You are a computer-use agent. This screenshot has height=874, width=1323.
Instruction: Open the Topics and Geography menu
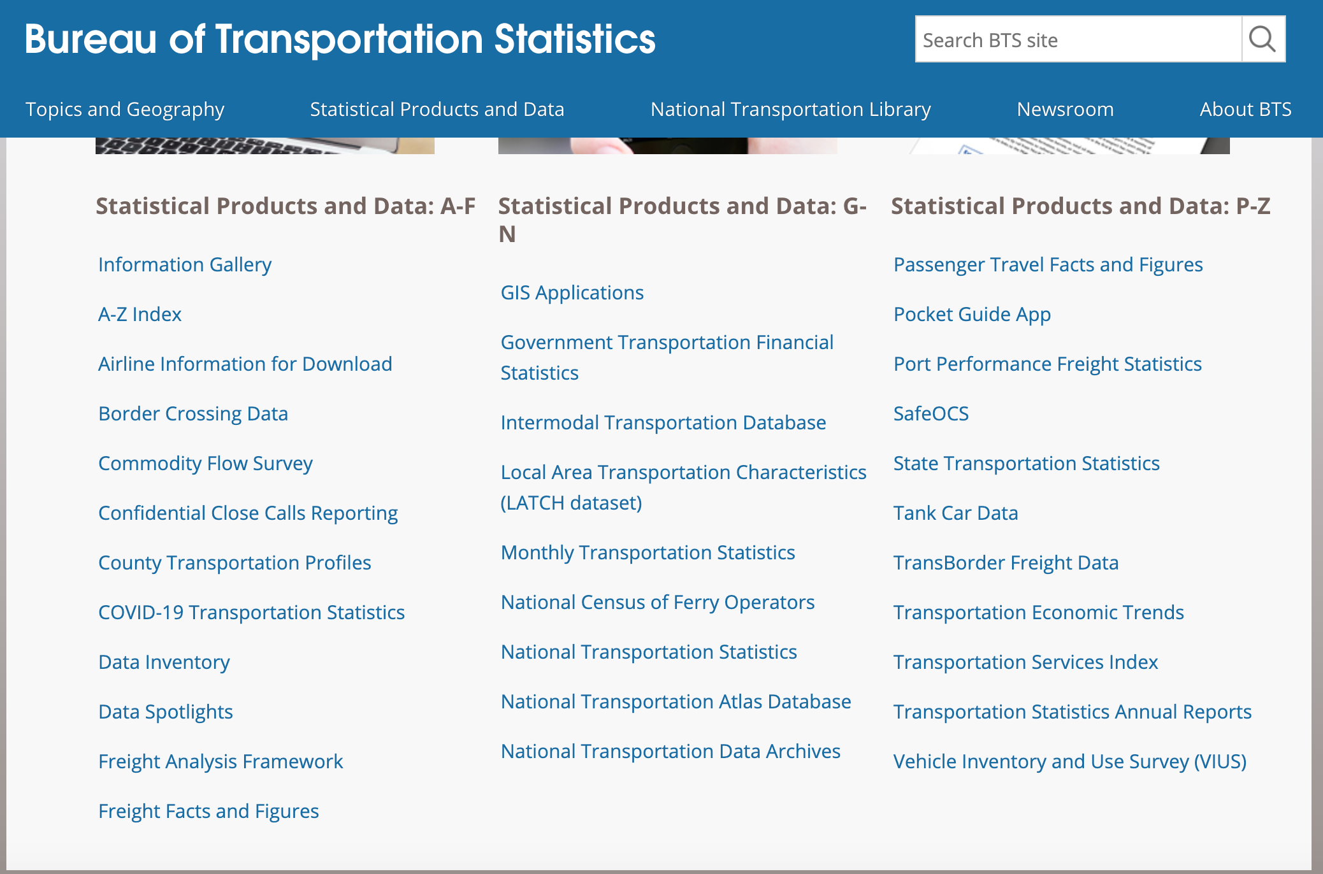125,109
